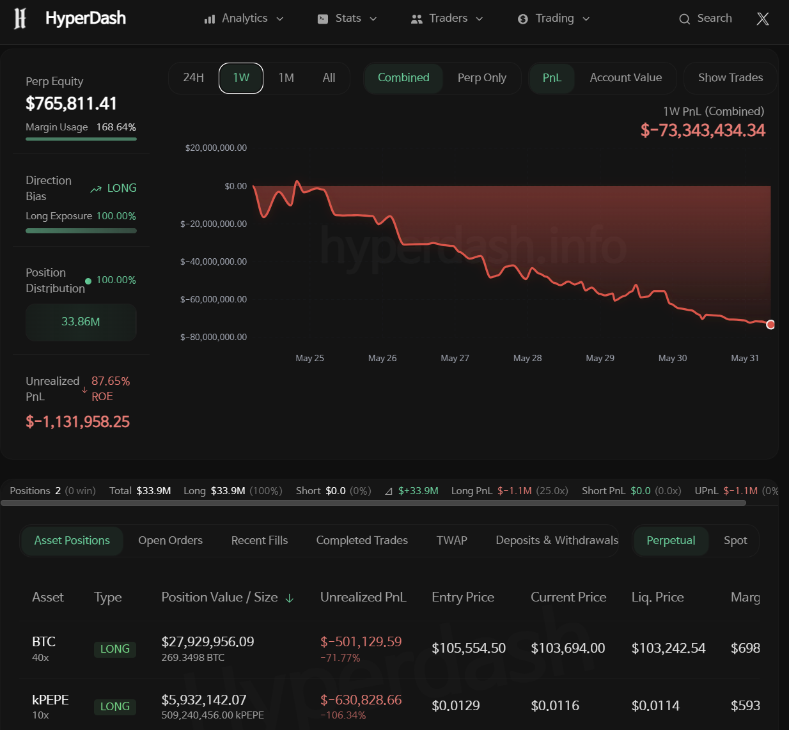Click the Long Exposure progress bar
789x730 pixels.
(81, 230)
